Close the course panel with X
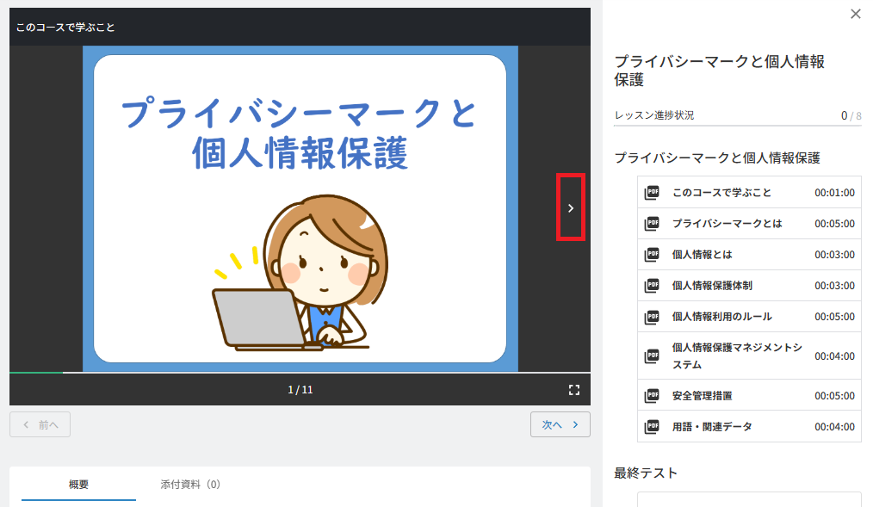Viewport: 873px width, 507px height. tap(856, 14)
